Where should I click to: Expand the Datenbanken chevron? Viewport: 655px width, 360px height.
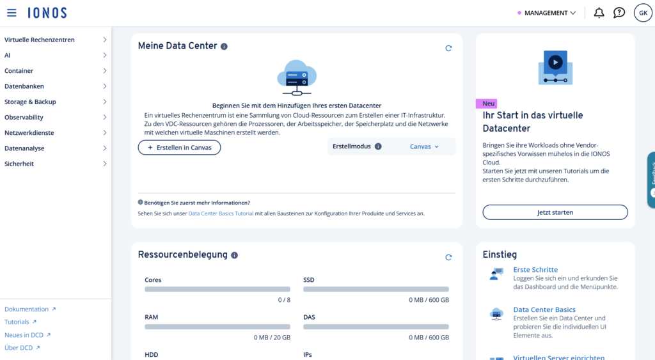105,86
